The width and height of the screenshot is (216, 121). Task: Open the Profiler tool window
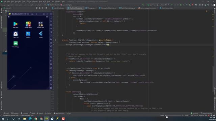tap(48, 113)
